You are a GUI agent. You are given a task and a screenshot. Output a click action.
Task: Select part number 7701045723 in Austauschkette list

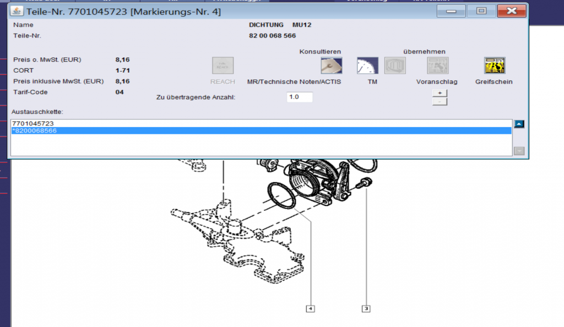(33, 123)
